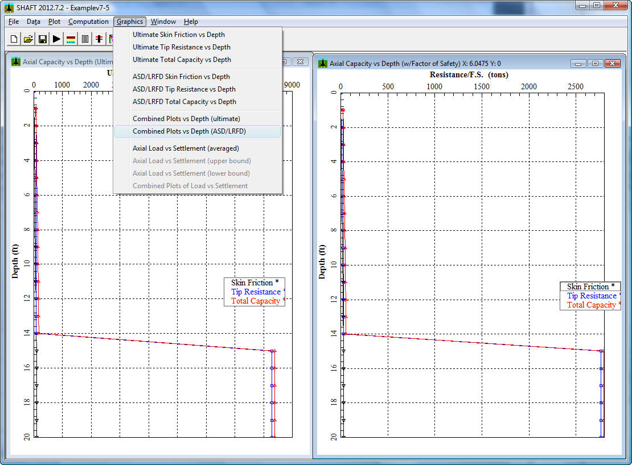Click the green chart icon on left plot window

(x=15, y=61)
